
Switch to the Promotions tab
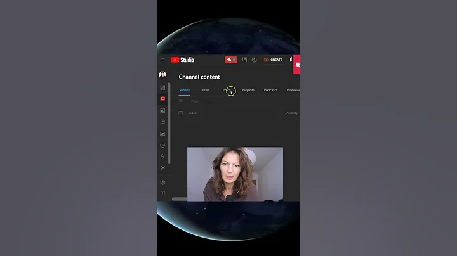point(293,90)
